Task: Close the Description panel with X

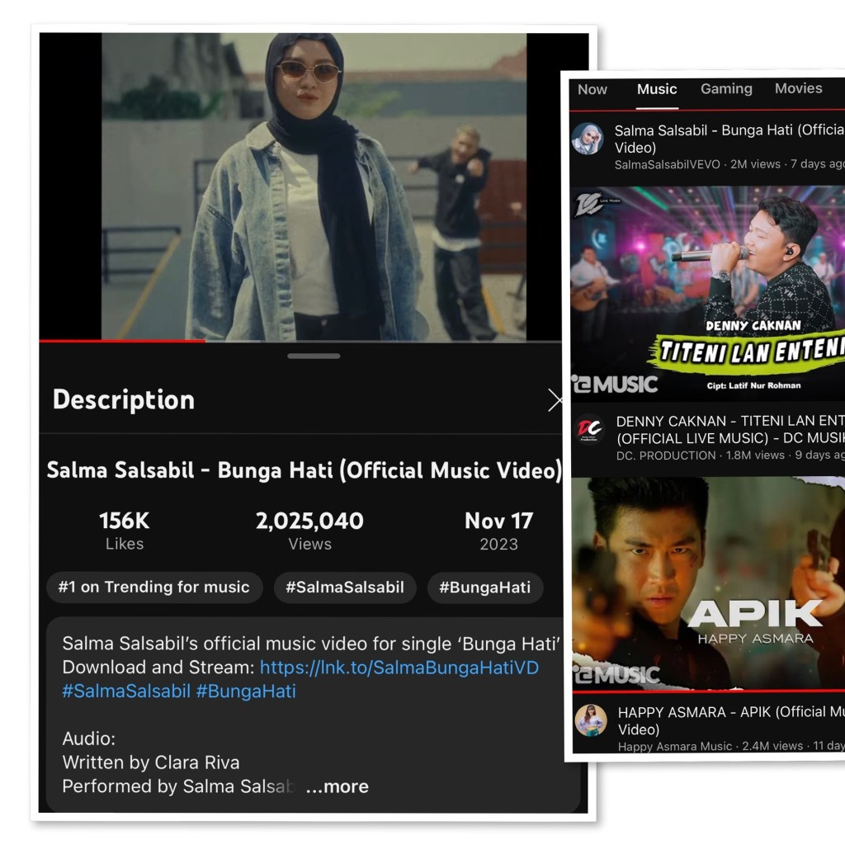Action: pyautogui.click(x=555, y=401)
